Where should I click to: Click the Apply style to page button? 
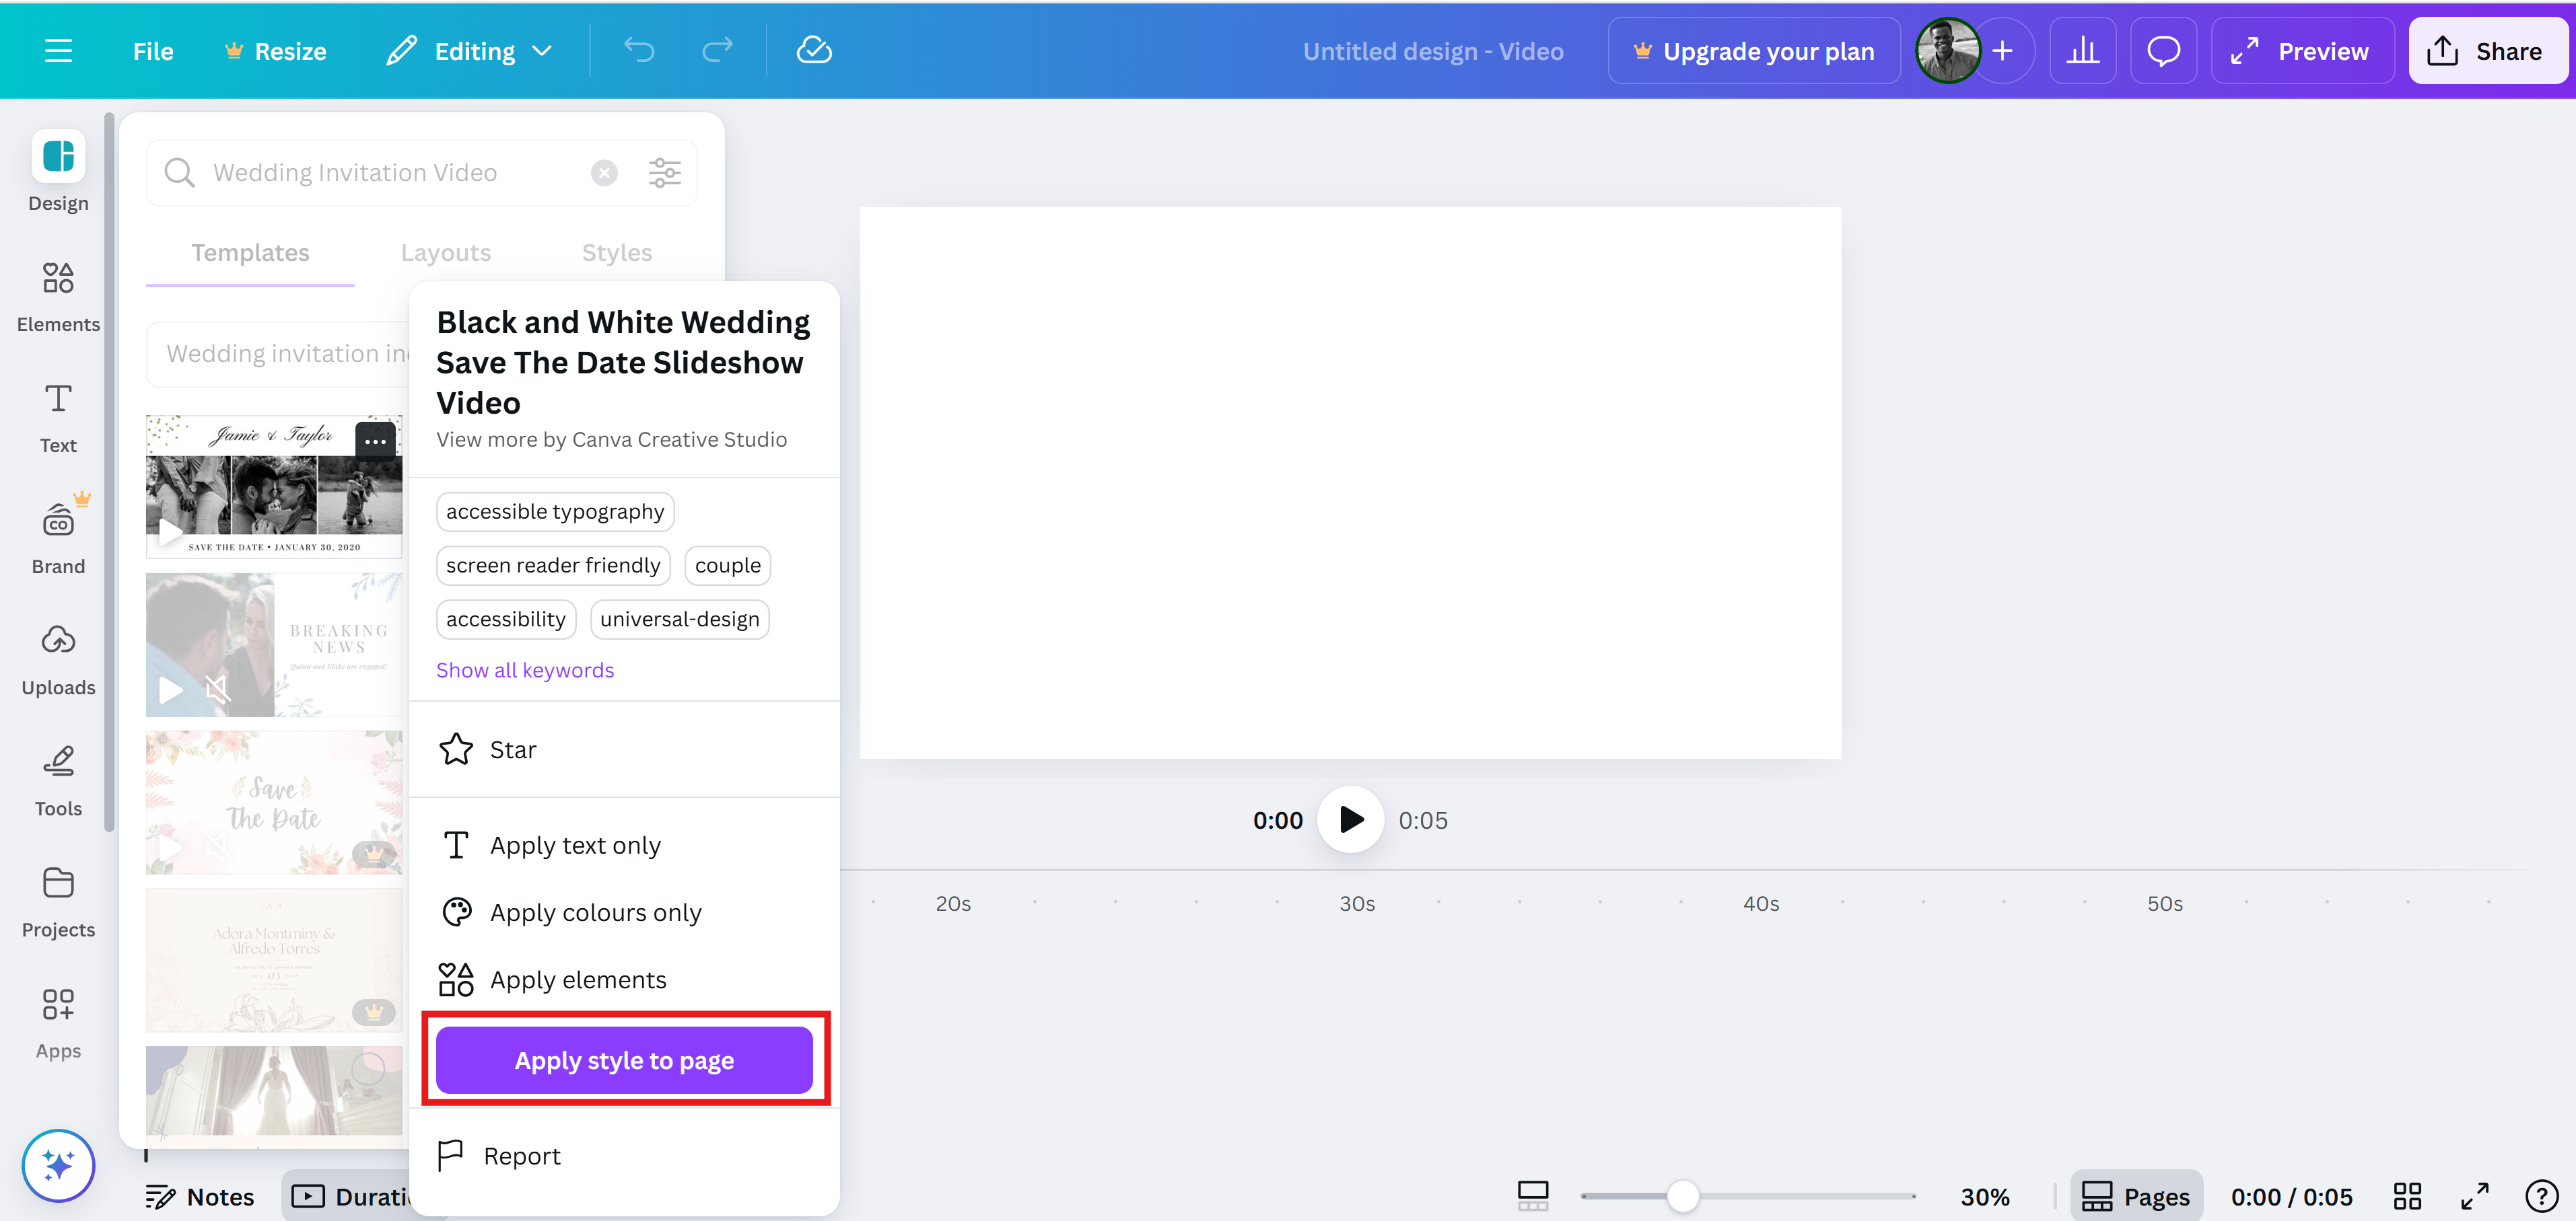click(x=624, y=1060)
